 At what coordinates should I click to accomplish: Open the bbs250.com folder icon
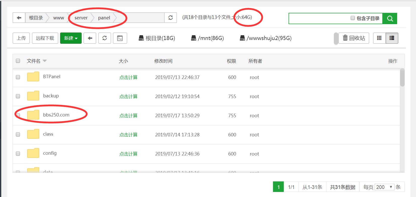point(33,115)
